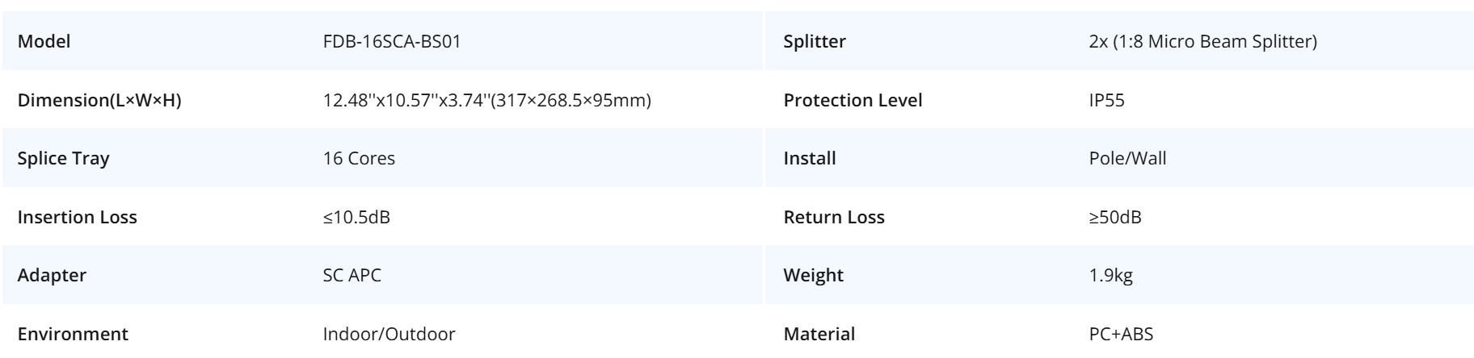Click the 1.9kg weight value
The width and height of the screenshot is (1474, 358).
tap(1110, 275)
